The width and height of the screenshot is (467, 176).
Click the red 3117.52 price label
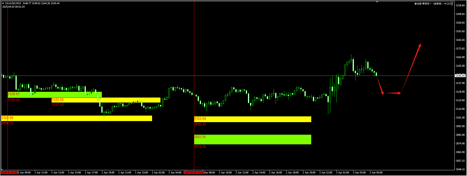point(58,105)
